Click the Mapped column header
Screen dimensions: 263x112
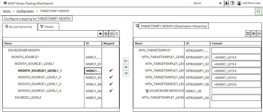click(x=110, y=43)
